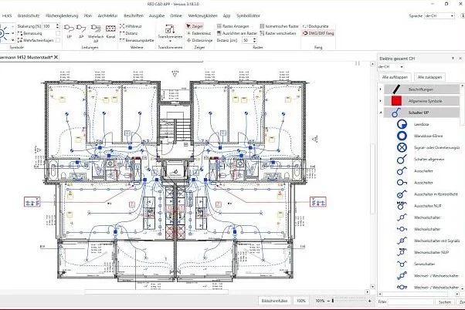The width and height of the screenshot is (465, 310).
Task: Click the zoom slider handle
Action: pos(333,301)
